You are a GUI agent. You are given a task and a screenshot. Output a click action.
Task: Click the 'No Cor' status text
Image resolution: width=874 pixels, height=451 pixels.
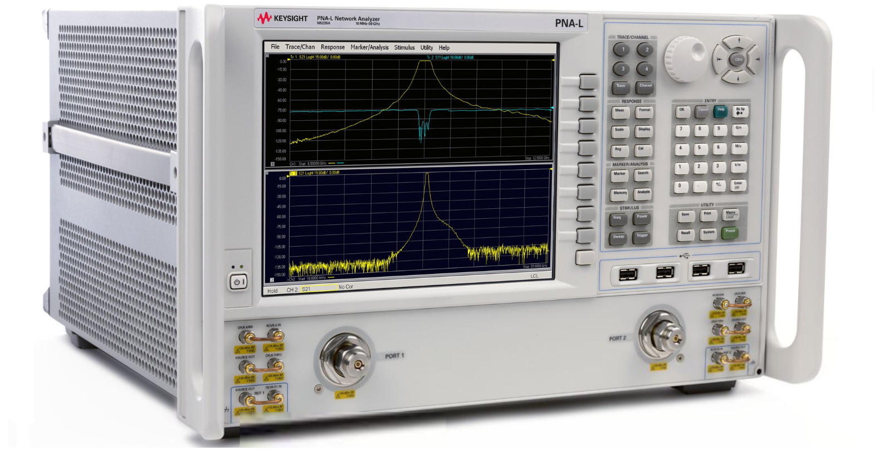(x=346, y=287)
